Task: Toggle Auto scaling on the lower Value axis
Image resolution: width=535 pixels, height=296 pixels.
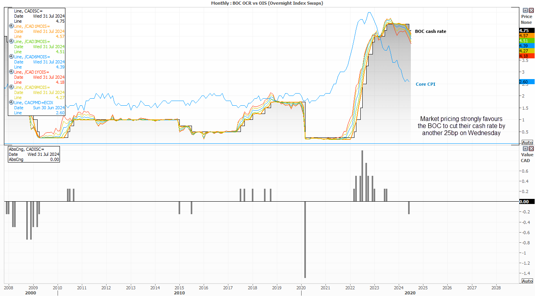Action: pyautogui.click(x=527, y=281)
